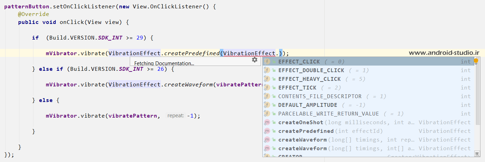Click field icon beside PARCELABLE_WRITE_RETURN_VALUE

[x=267, y=114]
